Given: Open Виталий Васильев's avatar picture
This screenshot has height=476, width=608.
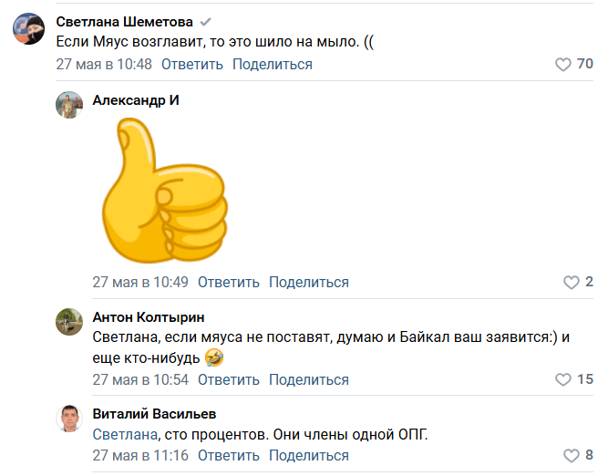Looking at the screenshot, I should point(69,419).
